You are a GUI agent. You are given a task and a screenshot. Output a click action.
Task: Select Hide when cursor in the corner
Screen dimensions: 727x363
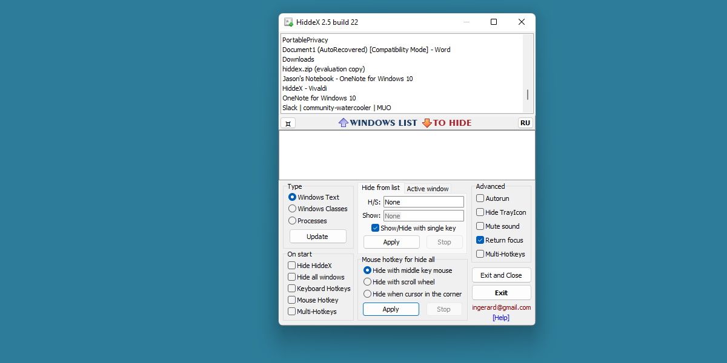tap(367, 294)
